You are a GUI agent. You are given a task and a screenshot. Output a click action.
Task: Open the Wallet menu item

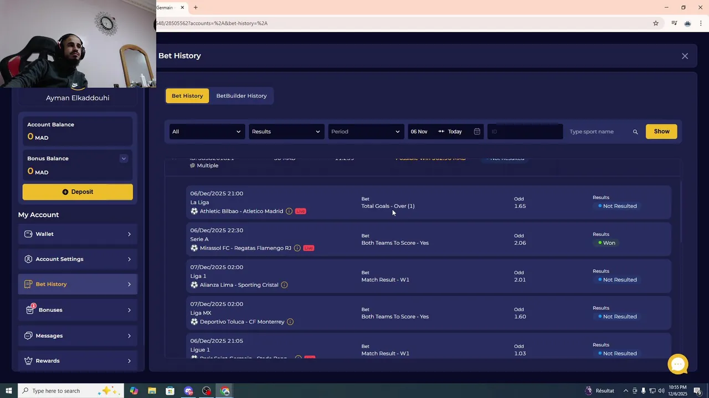tap(78, 234)
